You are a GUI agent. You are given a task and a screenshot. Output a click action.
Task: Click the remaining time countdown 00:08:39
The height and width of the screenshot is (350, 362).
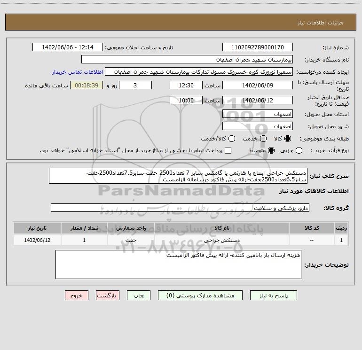pos(87,86)
